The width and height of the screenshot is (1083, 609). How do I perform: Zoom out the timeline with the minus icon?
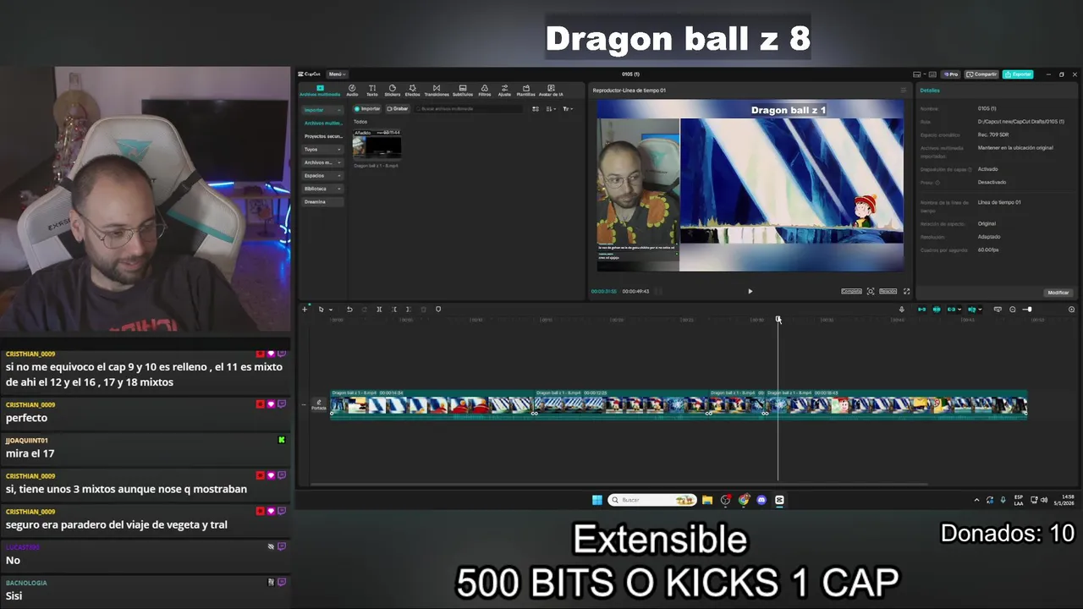click(1013, 310)
